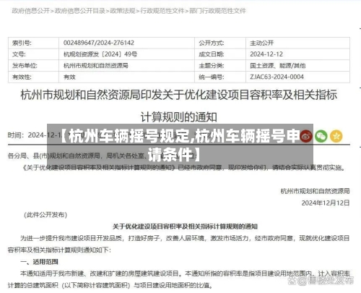Click the 公开方式 label cell
Viewport: 361px width, 293px height.
pos(220,43)
